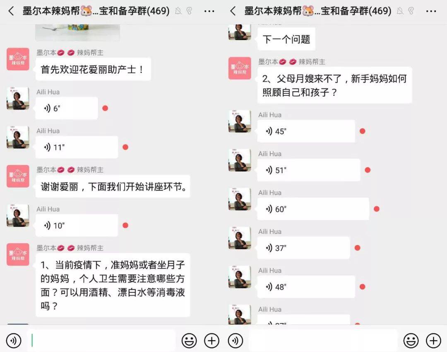Switch to voice input in left chat

coord(13,340)
